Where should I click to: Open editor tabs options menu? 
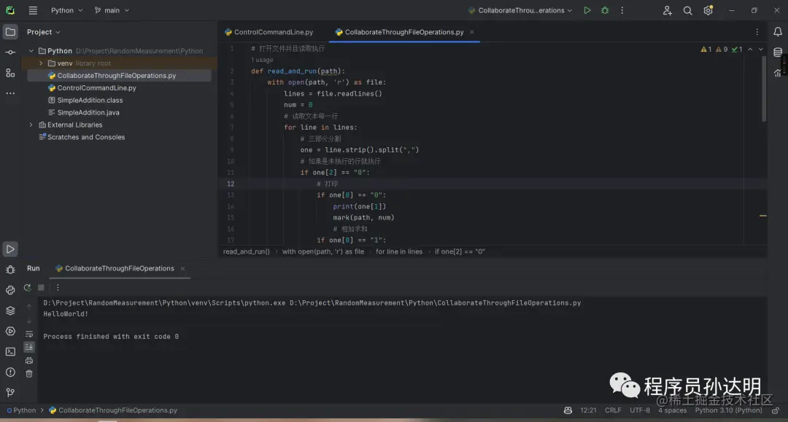pyautogui.click(x=757, y=32)
